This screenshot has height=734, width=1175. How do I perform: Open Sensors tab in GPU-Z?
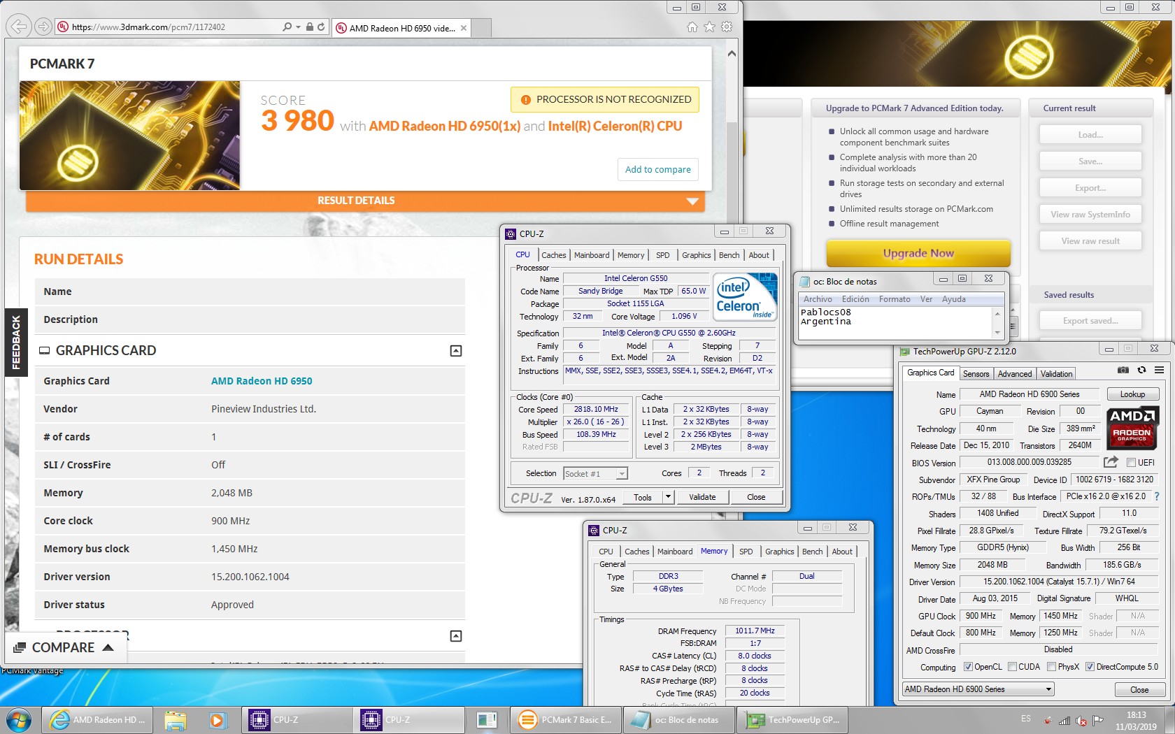pyautogui.click(x=976, y=374)
